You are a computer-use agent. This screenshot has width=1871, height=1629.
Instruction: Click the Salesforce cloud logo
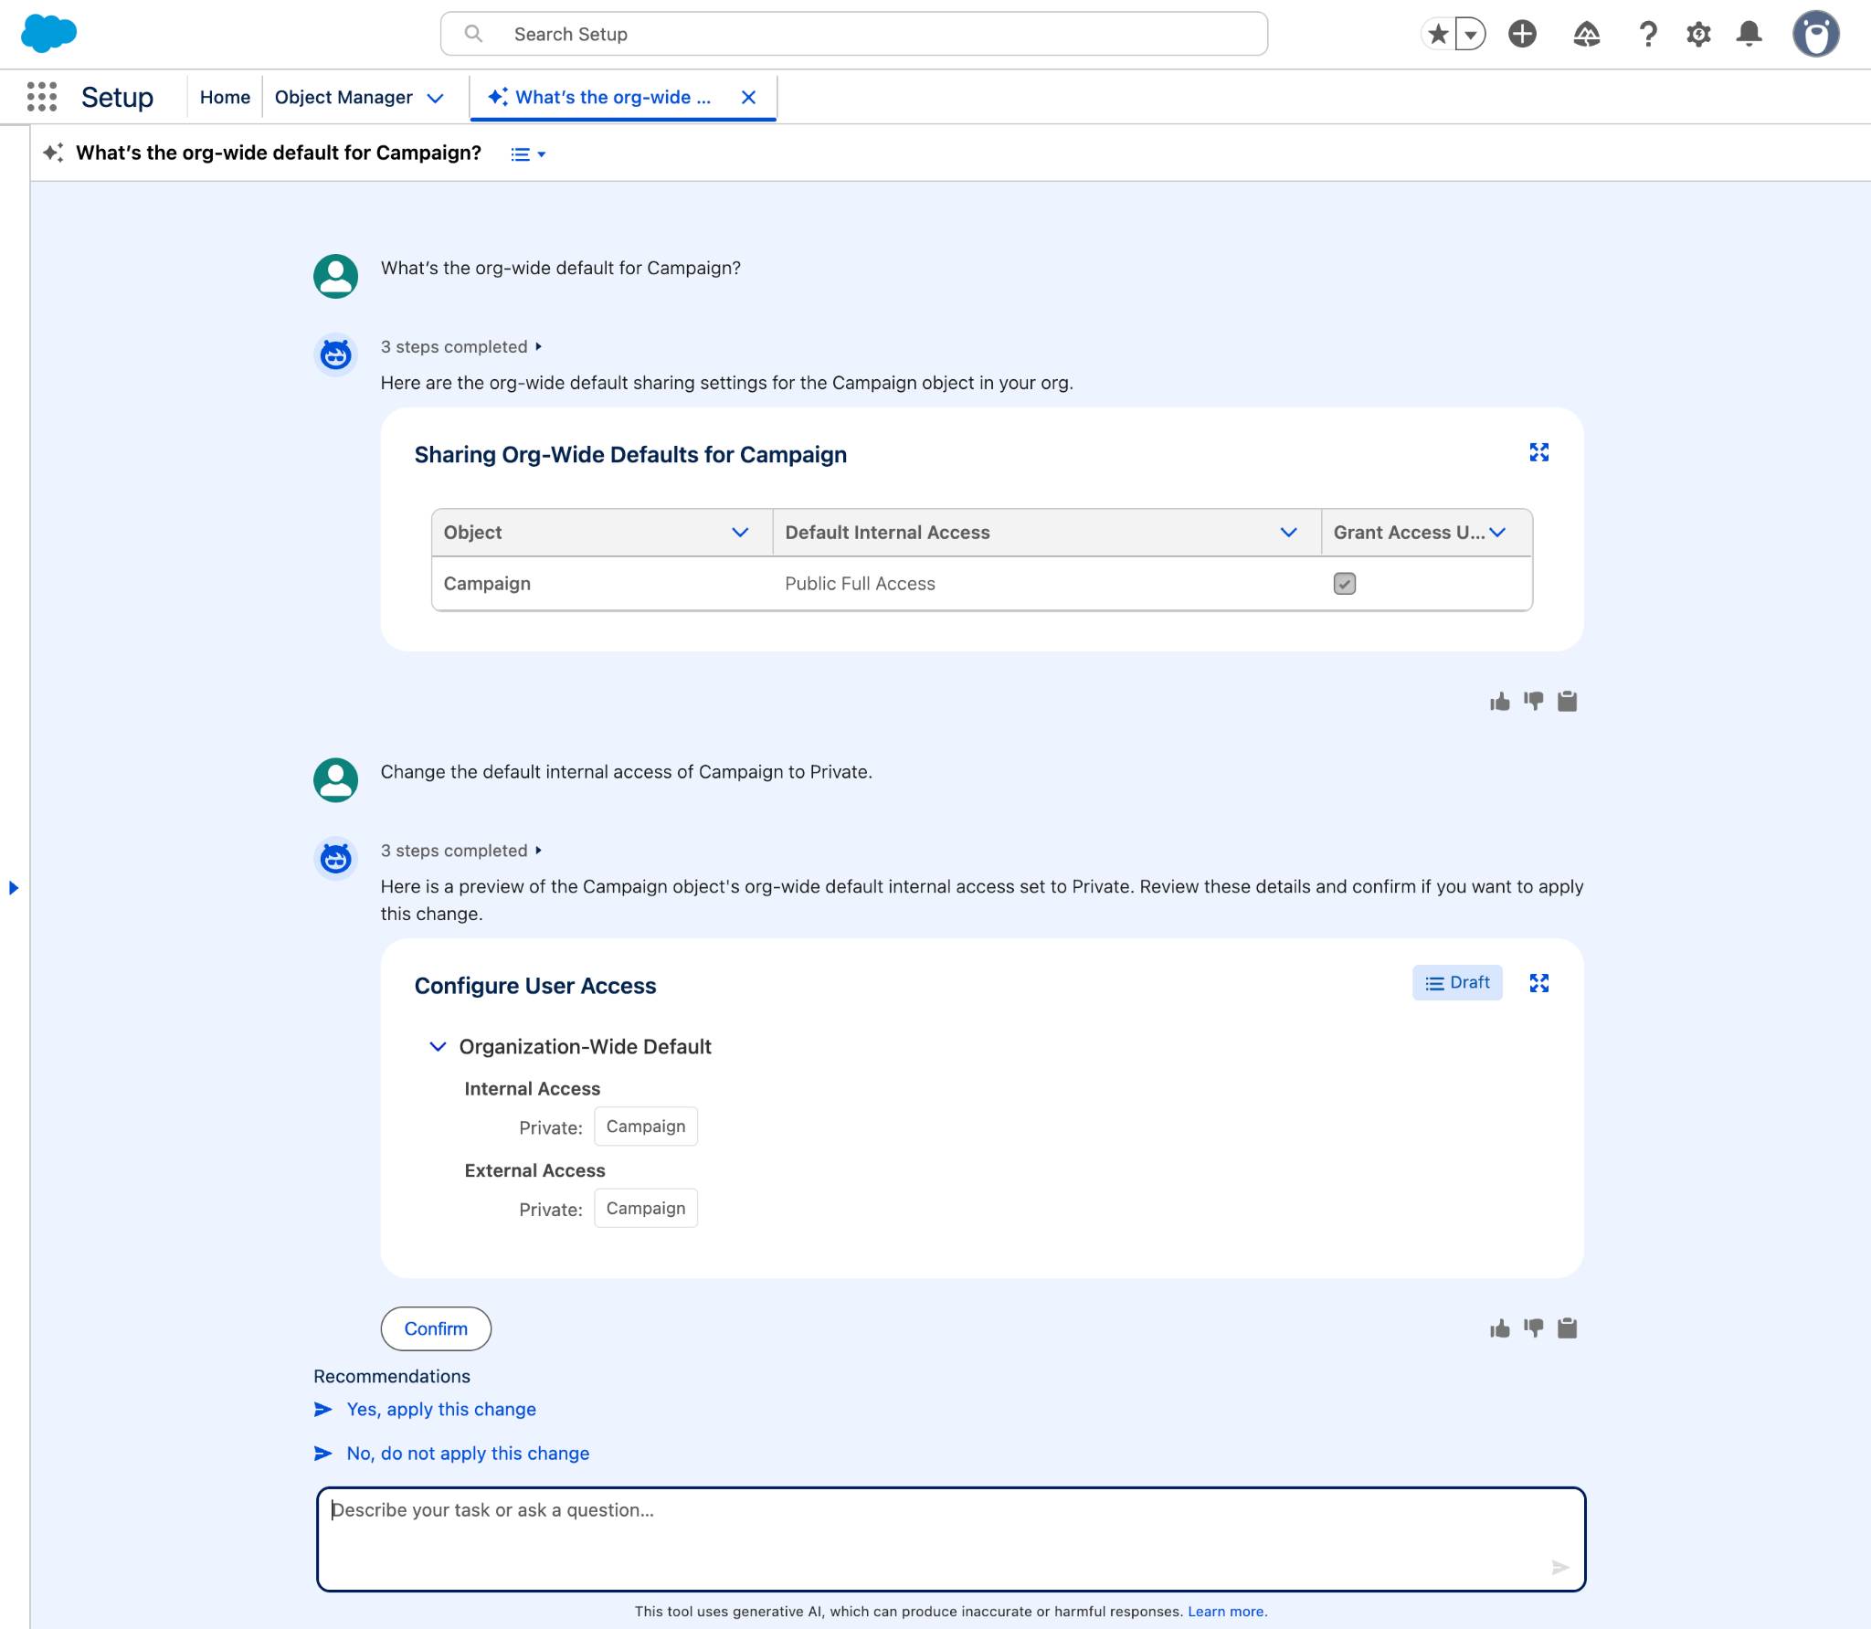48,34
